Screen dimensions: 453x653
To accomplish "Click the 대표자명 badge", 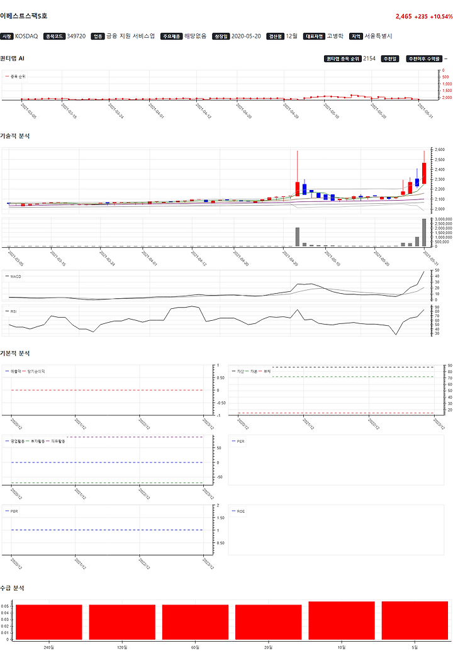I will (314, 36).
